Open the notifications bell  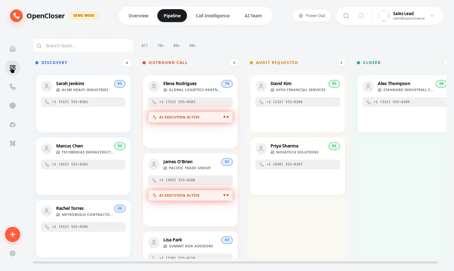(361, 16)
